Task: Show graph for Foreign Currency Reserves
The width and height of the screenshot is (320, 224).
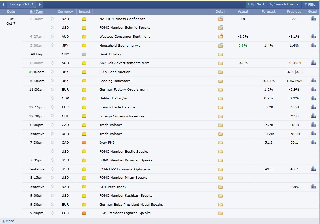Action: click(313, 116)
